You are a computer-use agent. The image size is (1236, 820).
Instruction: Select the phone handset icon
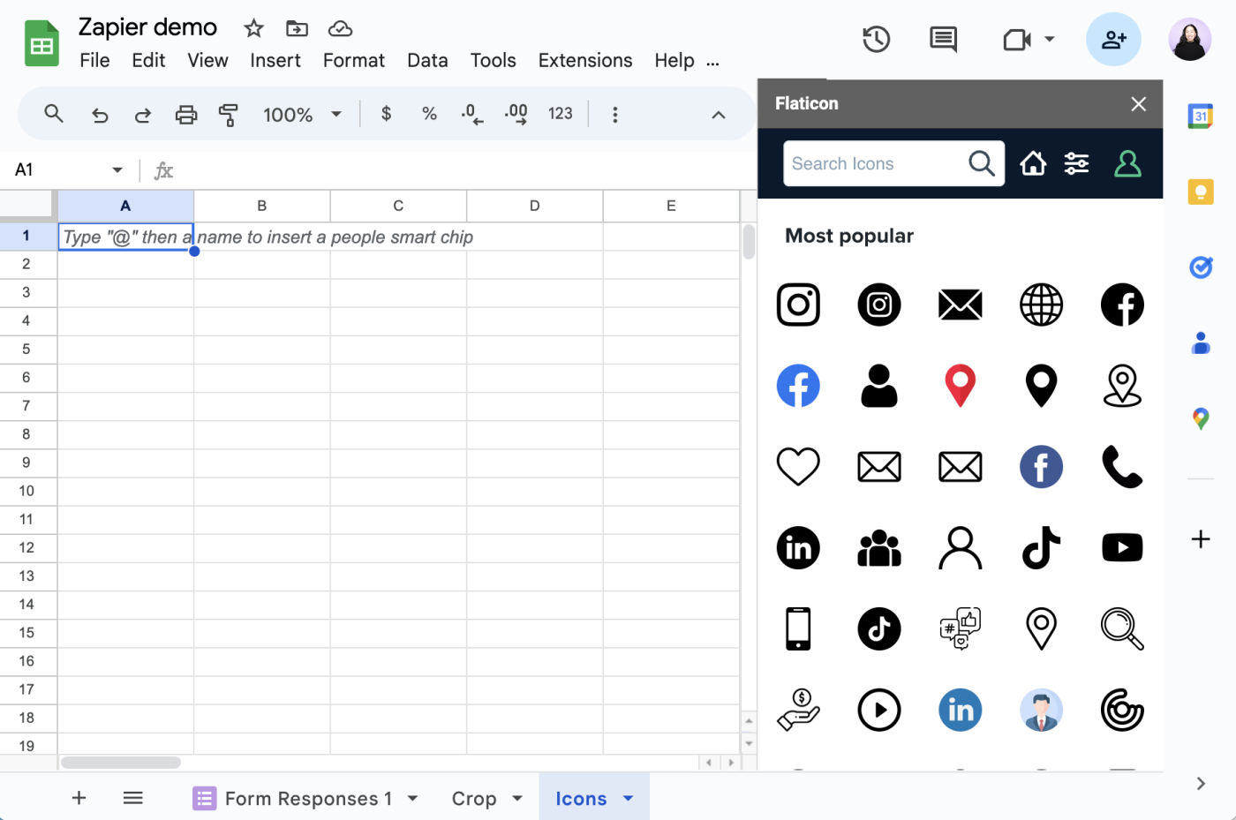[x=1123, y=467]
